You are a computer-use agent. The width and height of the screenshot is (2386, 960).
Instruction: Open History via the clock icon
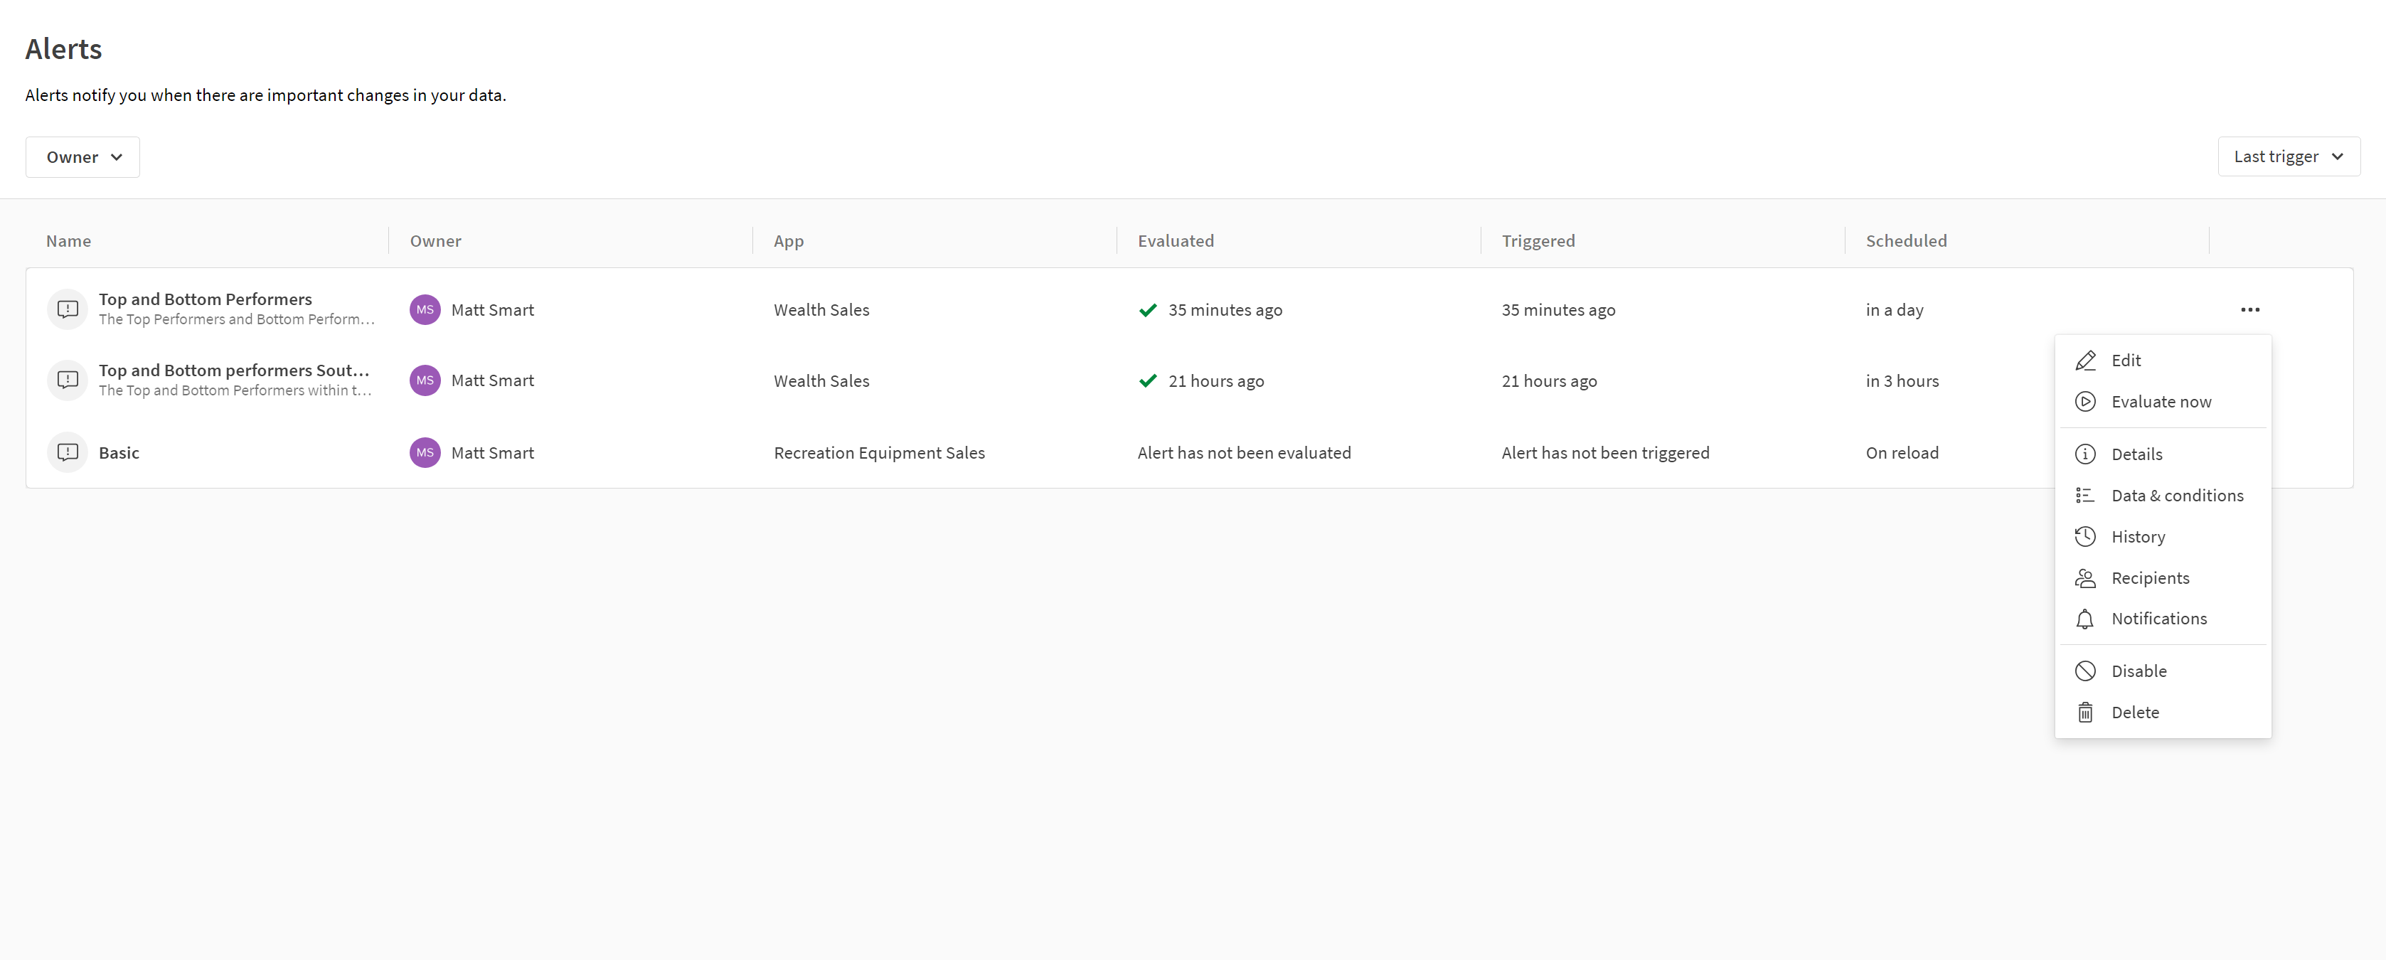tap(2085, 536)
